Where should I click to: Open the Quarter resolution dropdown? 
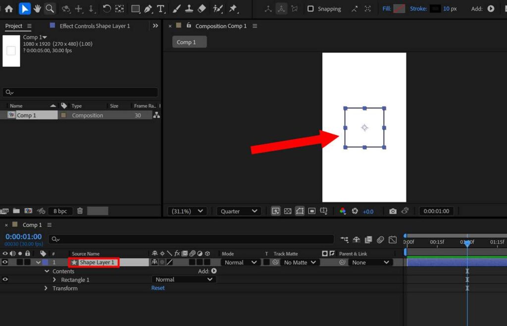(x=239, y=211)
